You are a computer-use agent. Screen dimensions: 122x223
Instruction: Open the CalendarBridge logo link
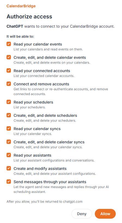pos(21,6)
